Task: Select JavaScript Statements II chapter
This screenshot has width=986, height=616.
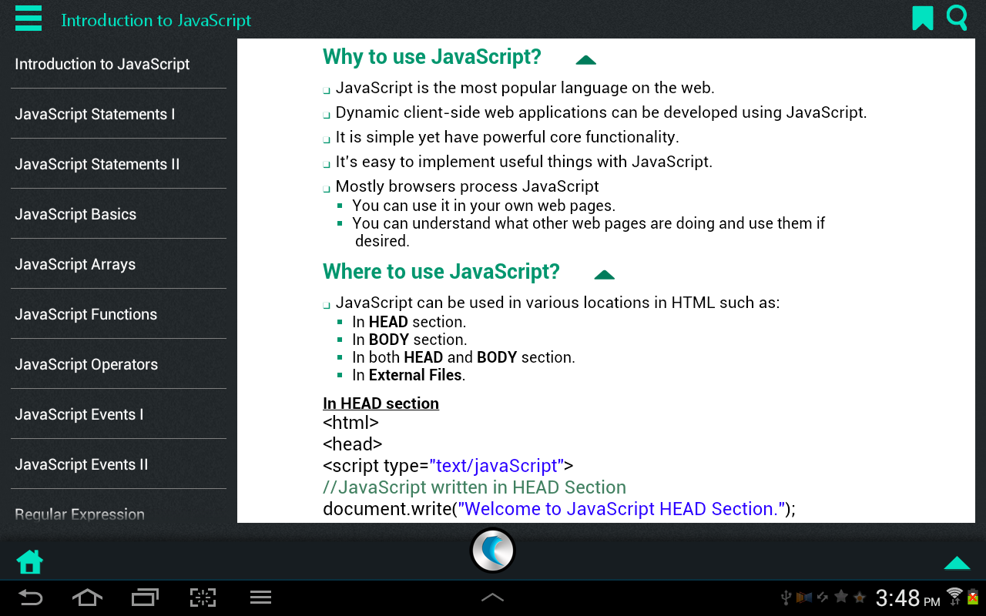Action: [x=119, y=164]
